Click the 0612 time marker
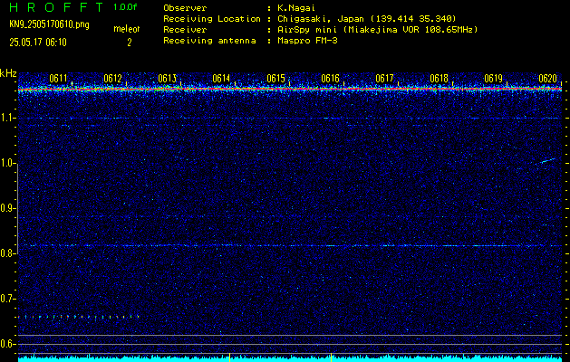Screen dimensions: 570x362 pos(112,79)
